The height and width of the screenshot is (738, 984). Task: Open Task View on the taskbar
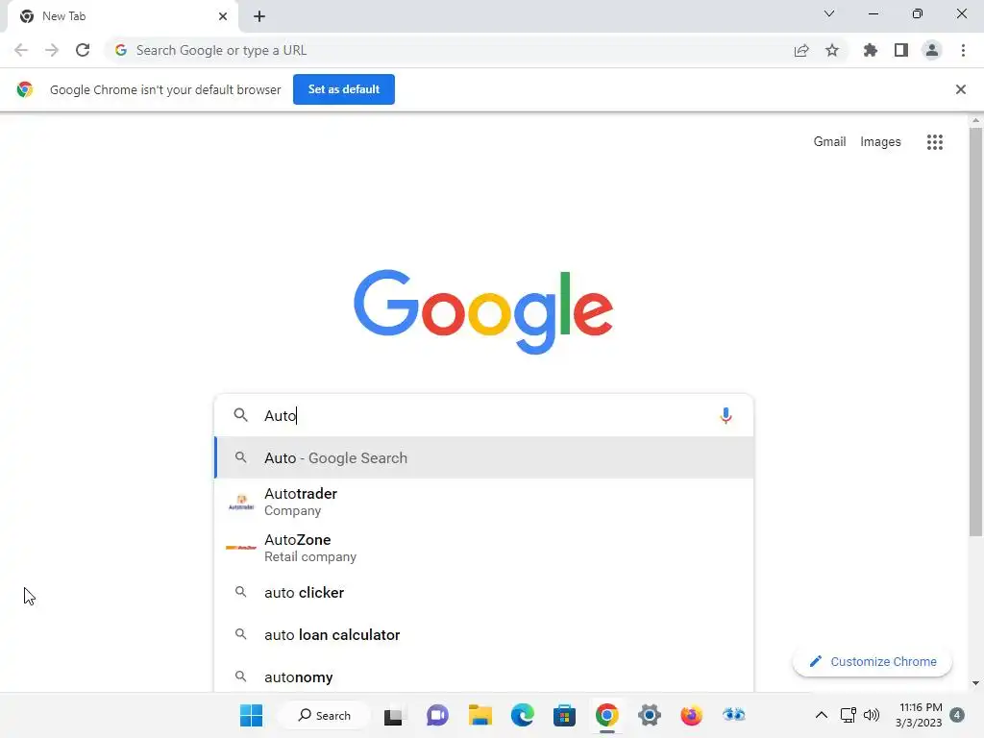tap(393, 715)
